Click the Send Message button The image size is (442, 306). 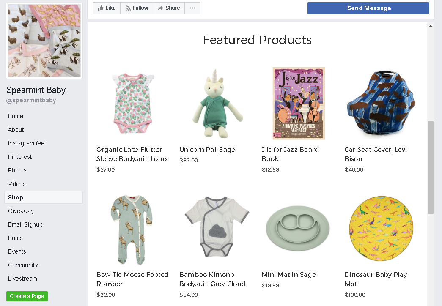click(x=368, y=8)
